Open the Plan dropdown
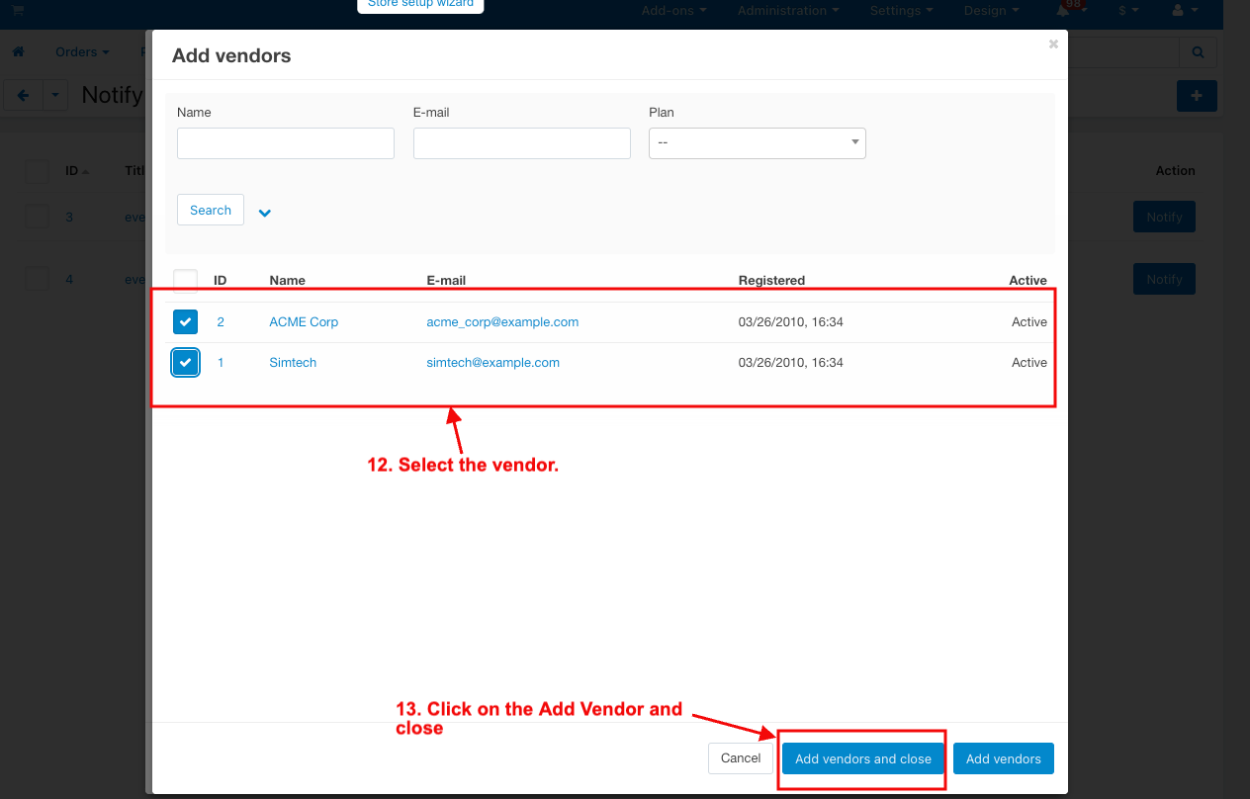 (x=757, y=143)
